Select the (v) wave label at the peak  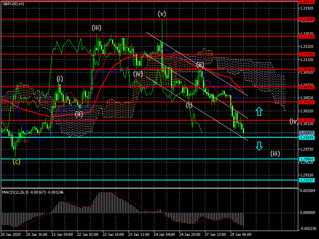(162, 14)
